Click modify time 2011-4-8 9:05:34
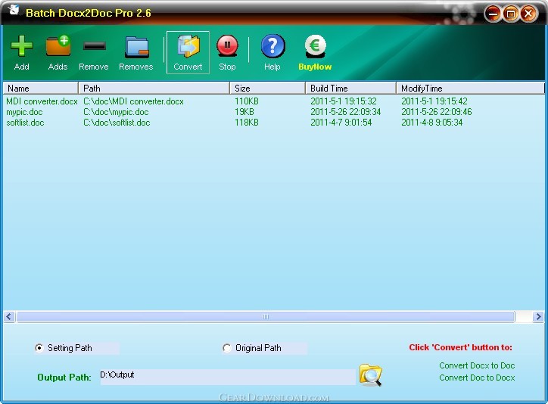548x404 pixels. click(x=432, y=123)
